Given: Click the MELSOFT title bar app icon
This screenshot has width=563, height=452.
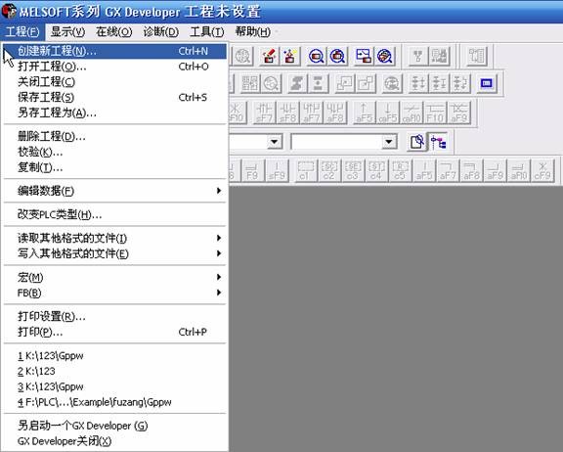Looking at the screenshot, I should pyautogui.click(x=9, y=11).
